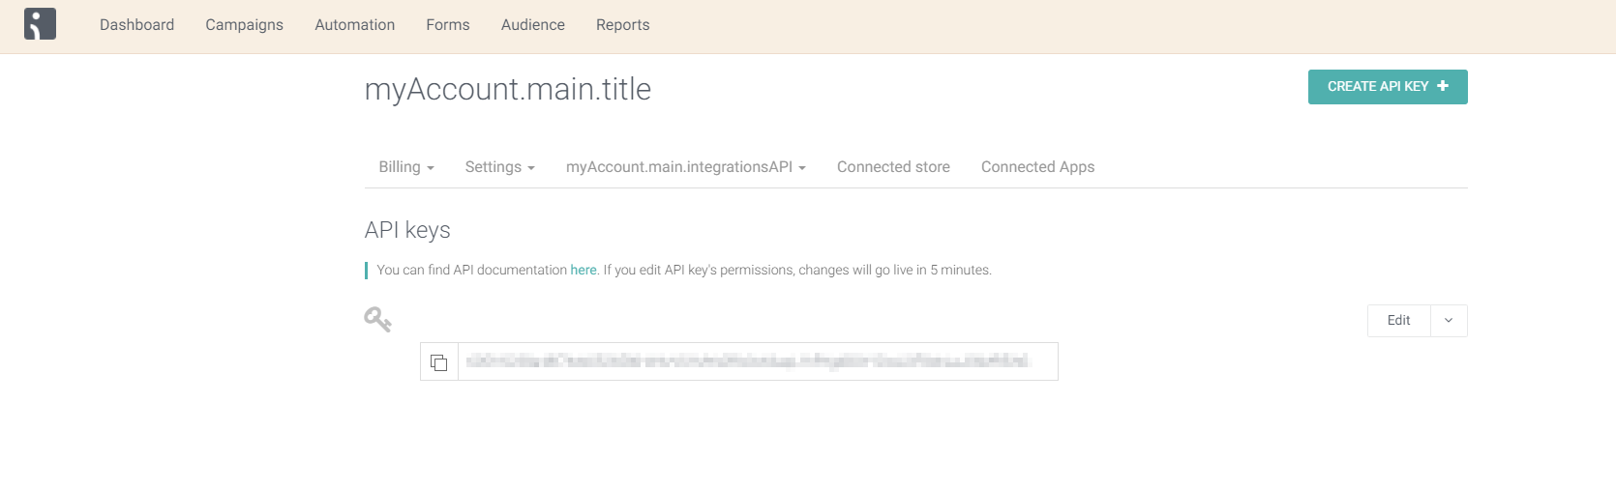
Task: Open the Edit button's dropdown arrow
Action: [x=1449, y=321]
